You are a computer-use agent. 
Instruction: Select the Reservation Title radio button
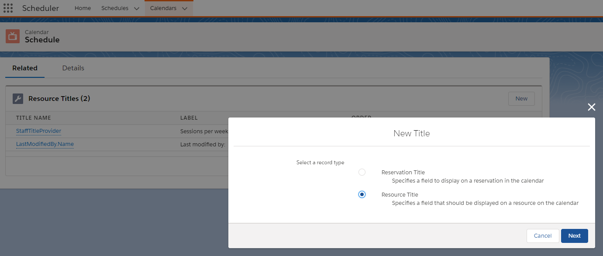362,172
